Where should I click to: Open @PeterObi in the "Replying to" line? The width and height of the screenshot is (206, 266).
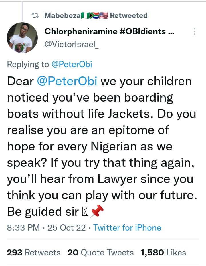tap(72, 64)
